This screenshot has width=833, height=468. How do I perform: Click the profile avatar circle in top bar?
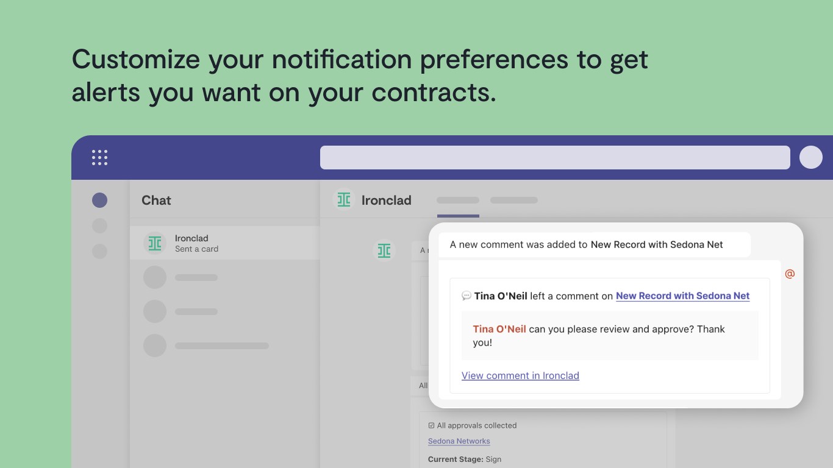tap(811, 157)
